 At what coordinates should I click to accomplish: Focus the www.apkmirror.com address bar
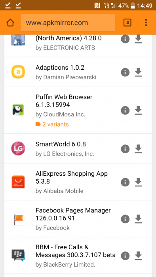pyautogui.click(x=68, y=23)
